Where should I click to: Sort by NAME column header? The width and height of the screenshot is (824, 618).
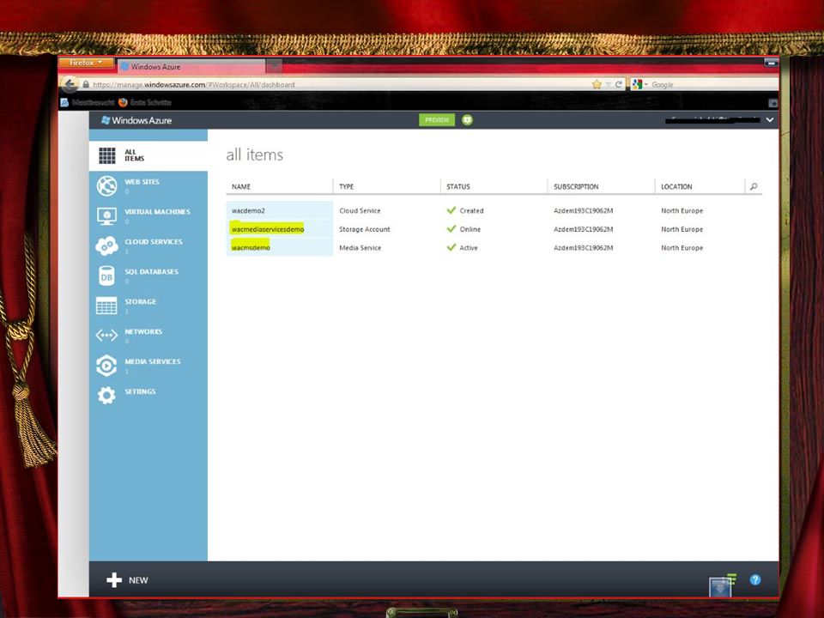tap(241, 186)
